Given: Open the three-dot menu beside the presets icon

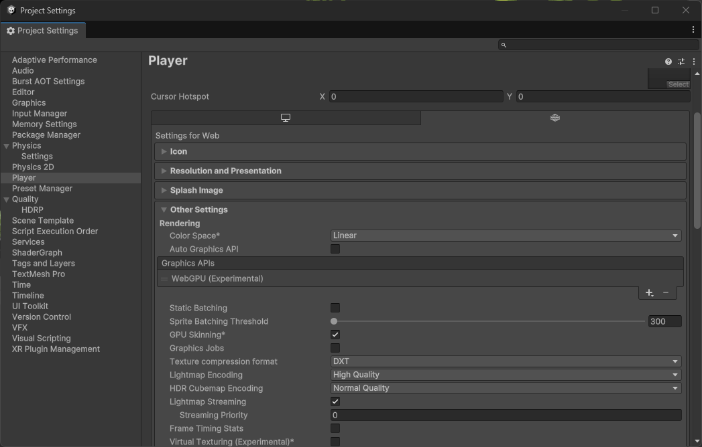Looking at the screenshot, I should click(693, 61).
